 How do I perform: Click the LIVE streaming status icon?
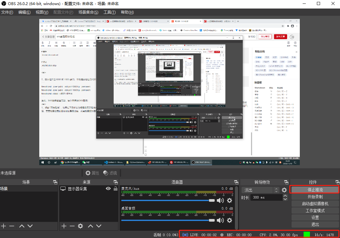pyautogui.click(x=185, y=235)
